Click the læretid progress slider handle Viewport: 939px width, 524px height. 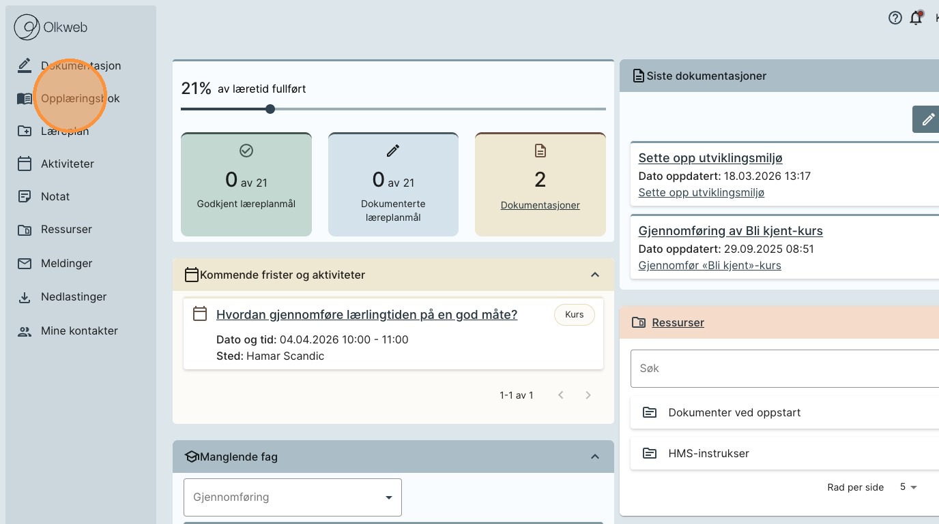coord(270,109)
